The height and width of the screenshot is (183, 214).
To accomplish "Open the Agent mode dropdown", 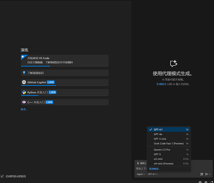I will click(141, 174).
